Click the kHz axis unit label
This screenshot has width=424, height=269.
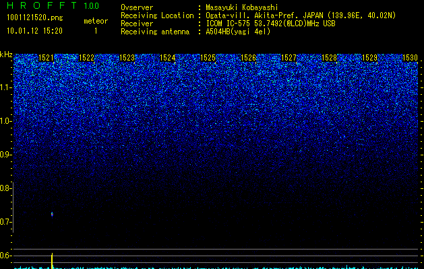[x=6, y=54]
